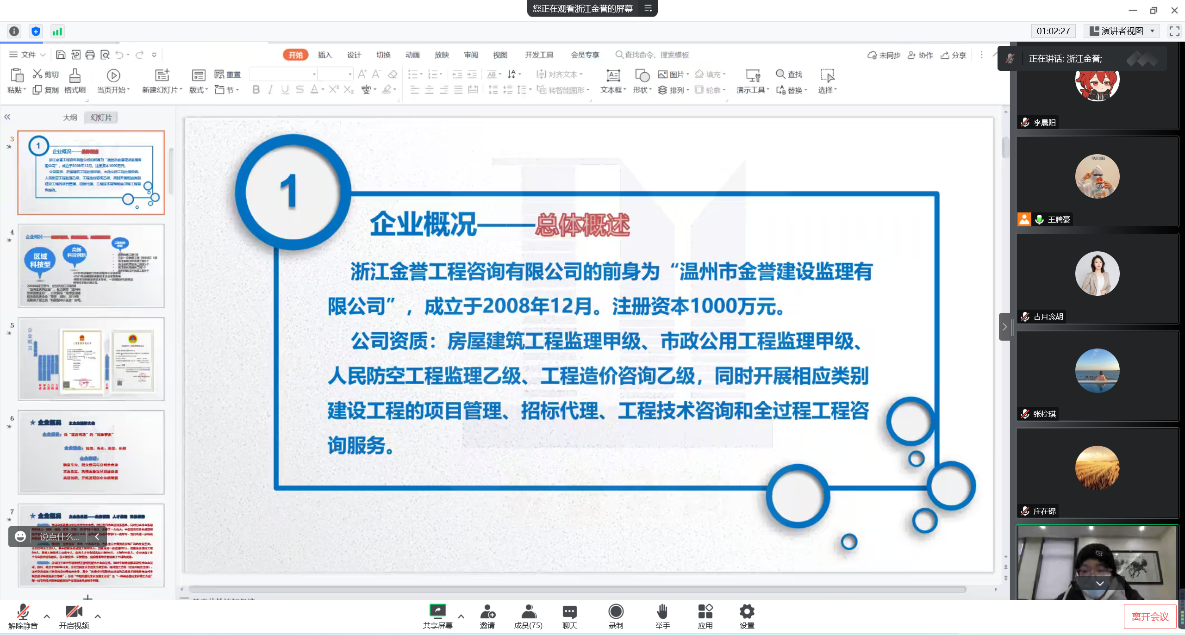The width and height of the screenshot is (1185, 635).
Task: Expand audio options arrow beside 解除静音
Action: tap(47, 616)
